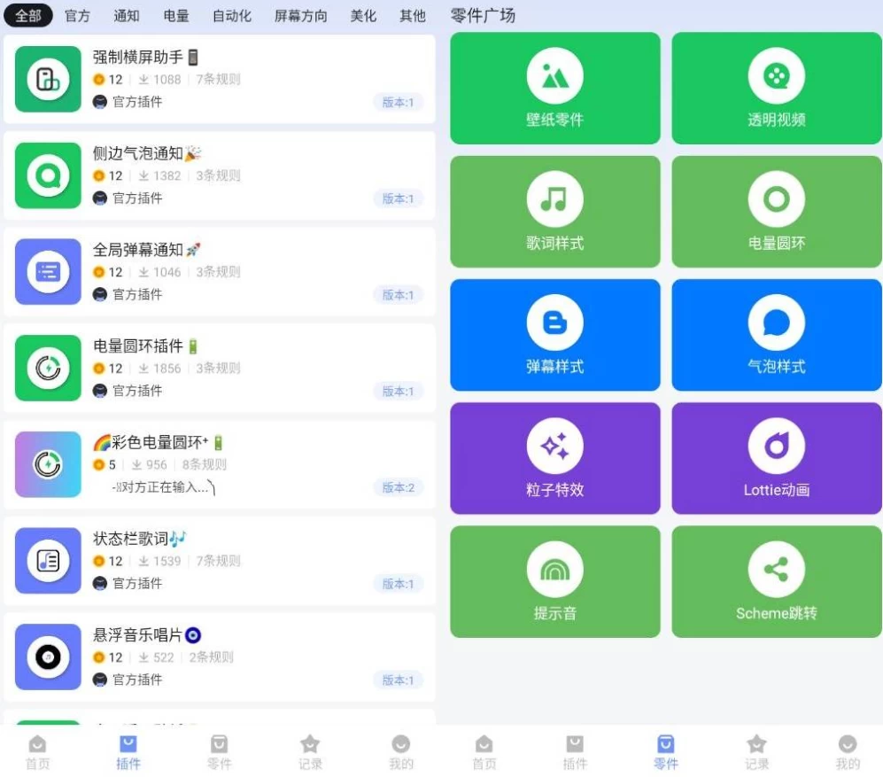Image resolution: width=883 pixels, height=777 pixels.
Task: Tap the 透明视频 film reel icon
Action: point(776,76)
